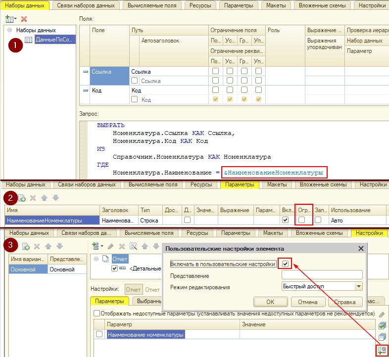Toggle Д... checkbox in НаименованиеНоменклатуры row

187,220
